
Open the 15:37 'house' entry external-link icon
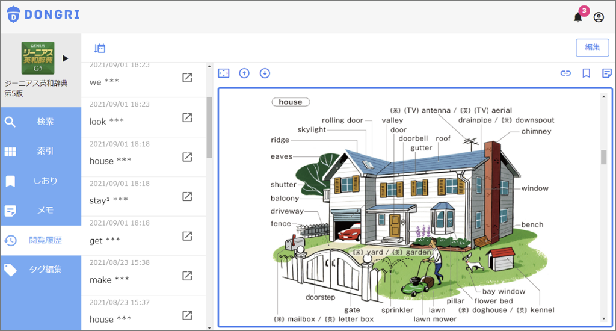[x=188, y=315]
